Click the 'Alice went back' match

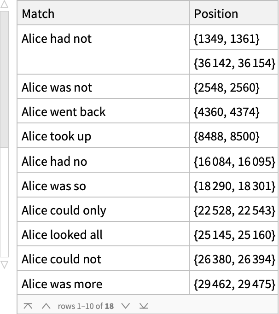(64, 112)
